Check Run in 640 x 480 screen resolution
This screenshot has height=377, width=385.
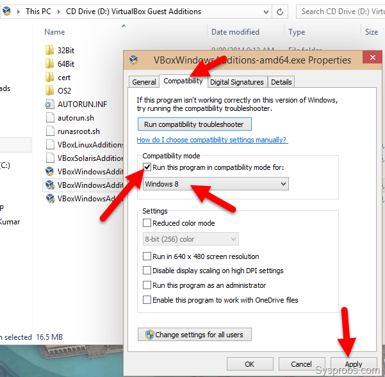coord(147,256)
